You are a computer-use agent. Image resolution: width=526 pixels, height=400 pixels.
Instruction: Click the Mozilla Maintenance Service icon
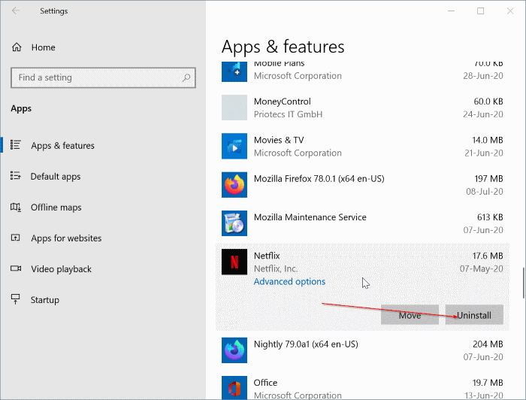click(x=234, y=223)
